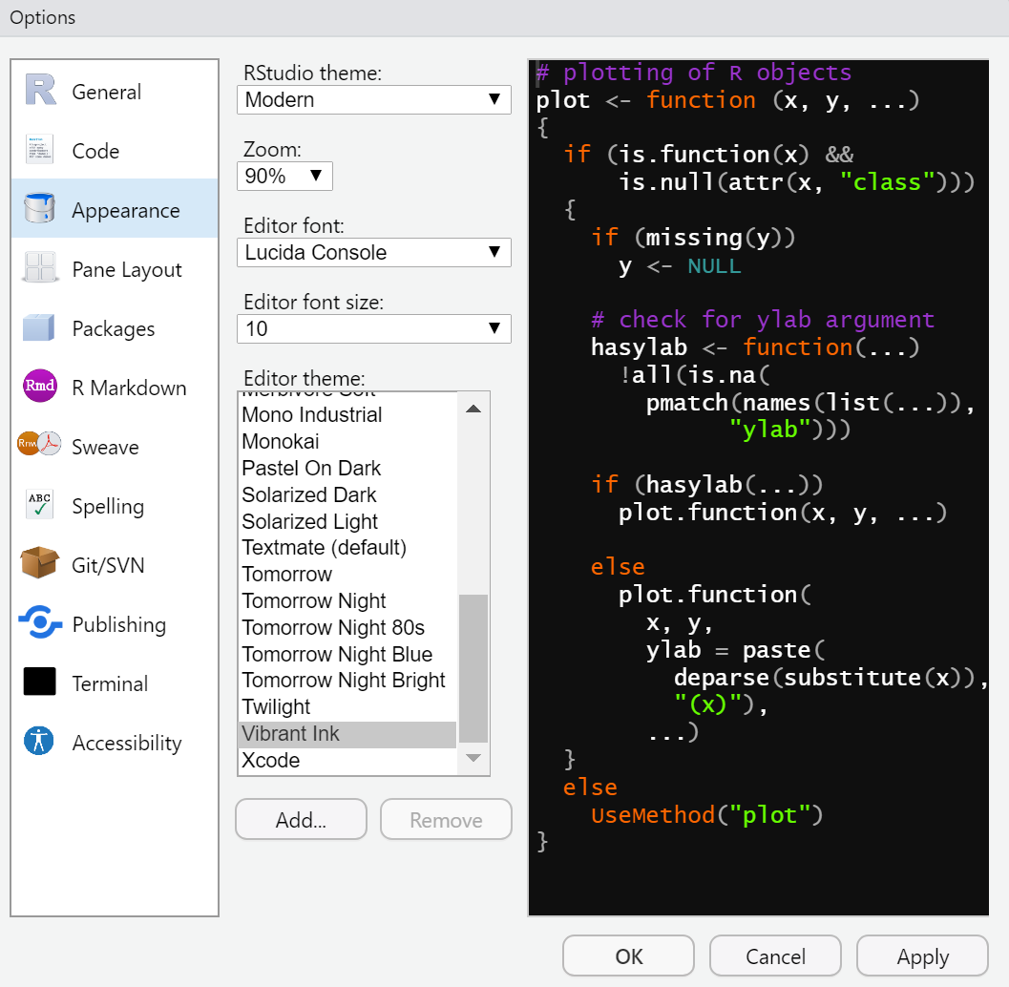Select the Tomorrow Night Bright theme

click(x=347, y=680)
